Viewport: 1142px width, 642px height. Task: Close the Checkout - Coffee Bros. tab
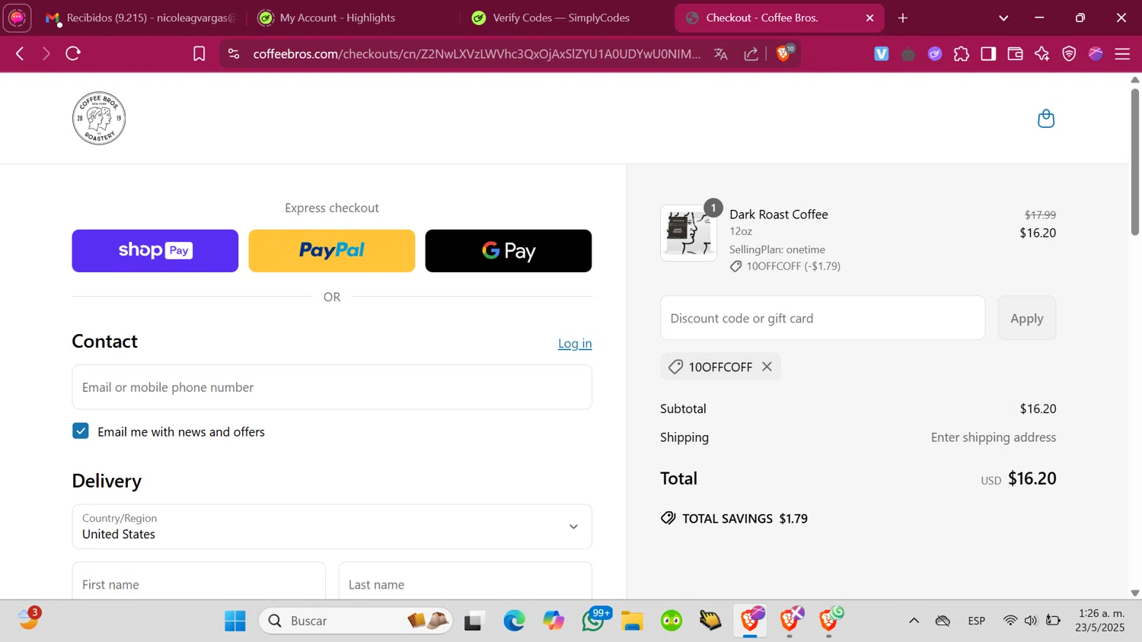(x=869, y=17)
